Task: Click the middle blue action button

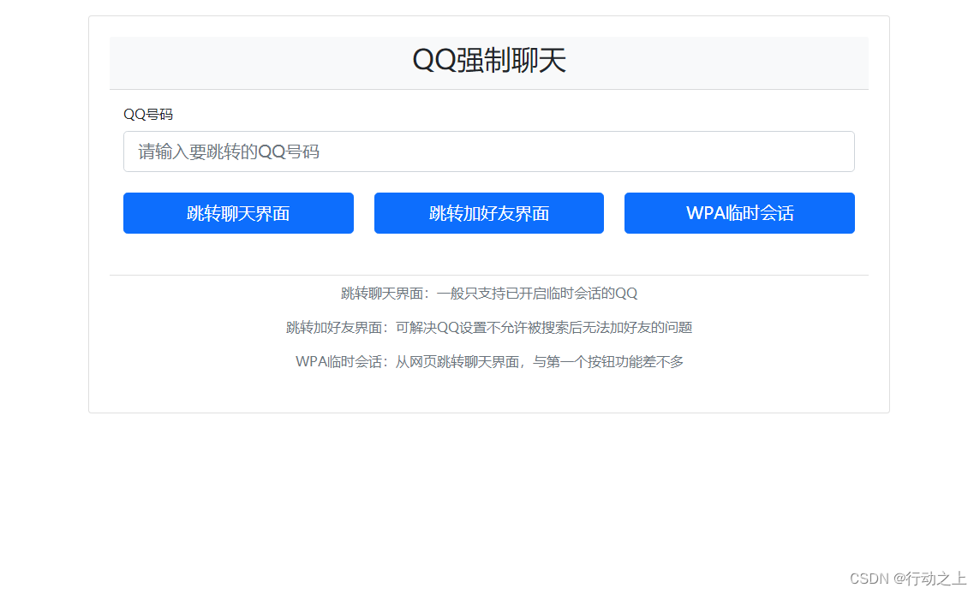Action: (488, 213)
